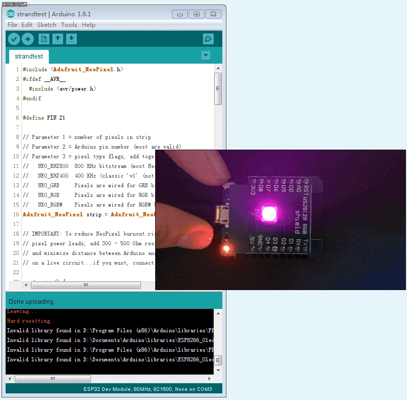Create a new sketch with New icon
Image resolution: width=407 pixels, height=400 pixels.
[44, 39]
